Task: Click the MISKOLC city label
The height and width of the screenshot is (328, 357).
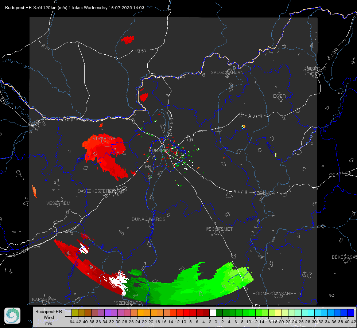Action: pyautogui.click(x=316, y=69)
